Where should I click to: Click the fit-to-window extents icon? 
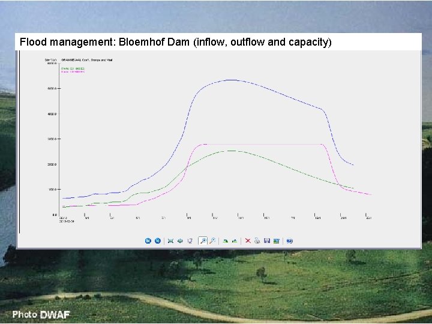pos(170,241)
